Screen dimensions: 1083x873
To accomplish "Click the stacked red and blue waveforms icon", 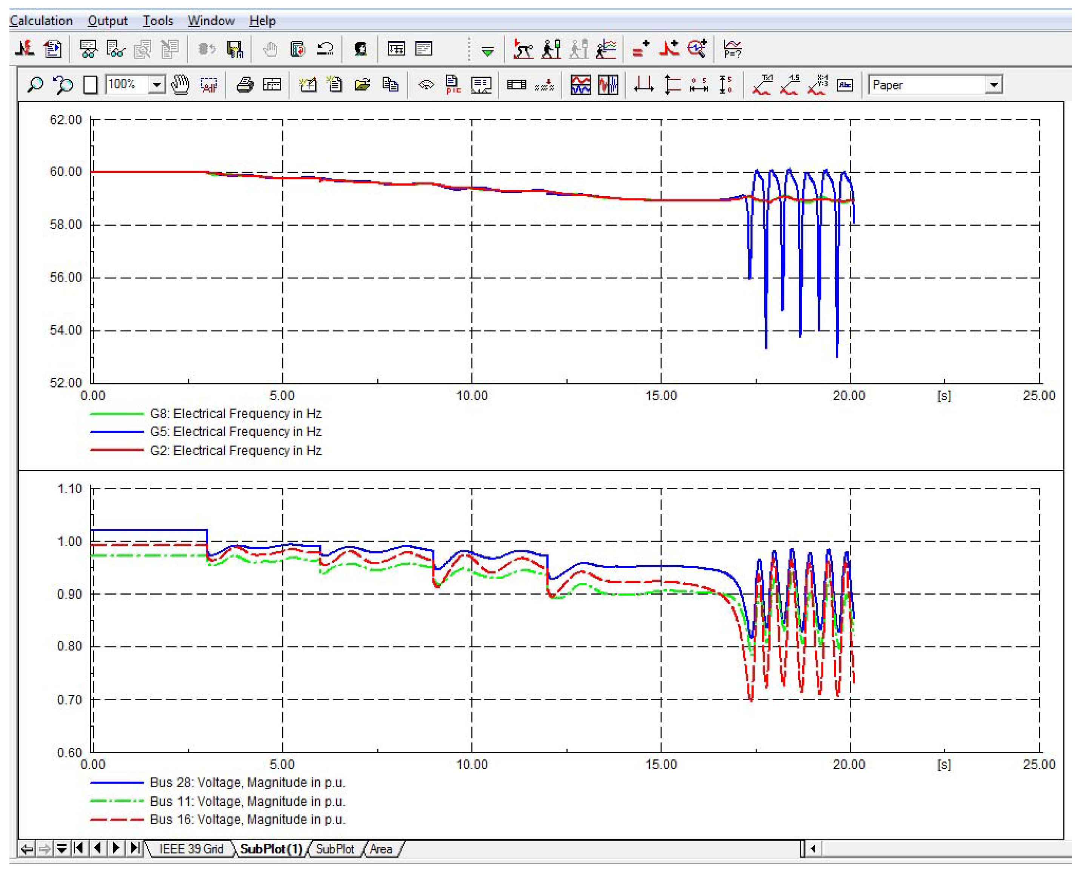I will (580, 85).
